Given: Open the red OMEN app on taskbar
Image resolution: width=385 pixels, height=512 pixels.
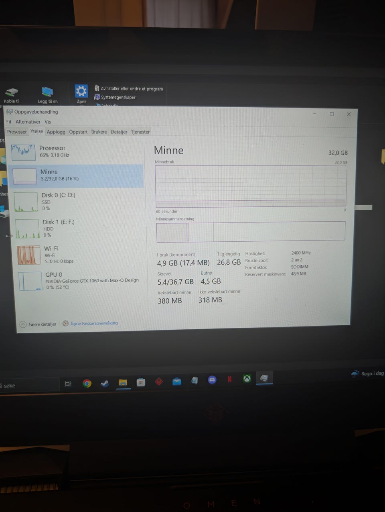Looking at the screenshot, I should (x=159, y=381).
